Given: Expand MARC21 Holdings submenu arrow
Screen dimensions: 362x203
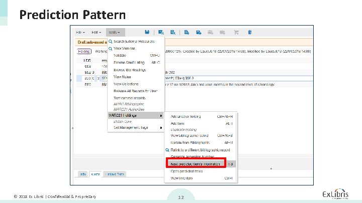Looking at the screenshot, I should coord(161,116).
